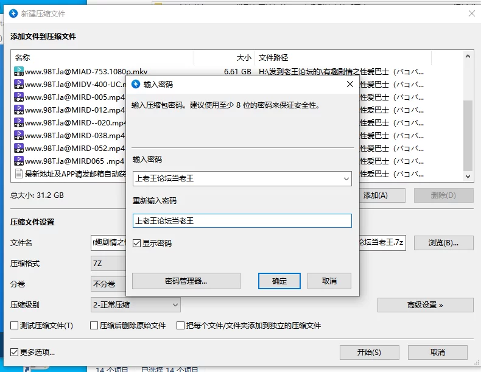Close the 新建压缩文件 window
This screenshot has width=481, height=372.
point(472,13)
